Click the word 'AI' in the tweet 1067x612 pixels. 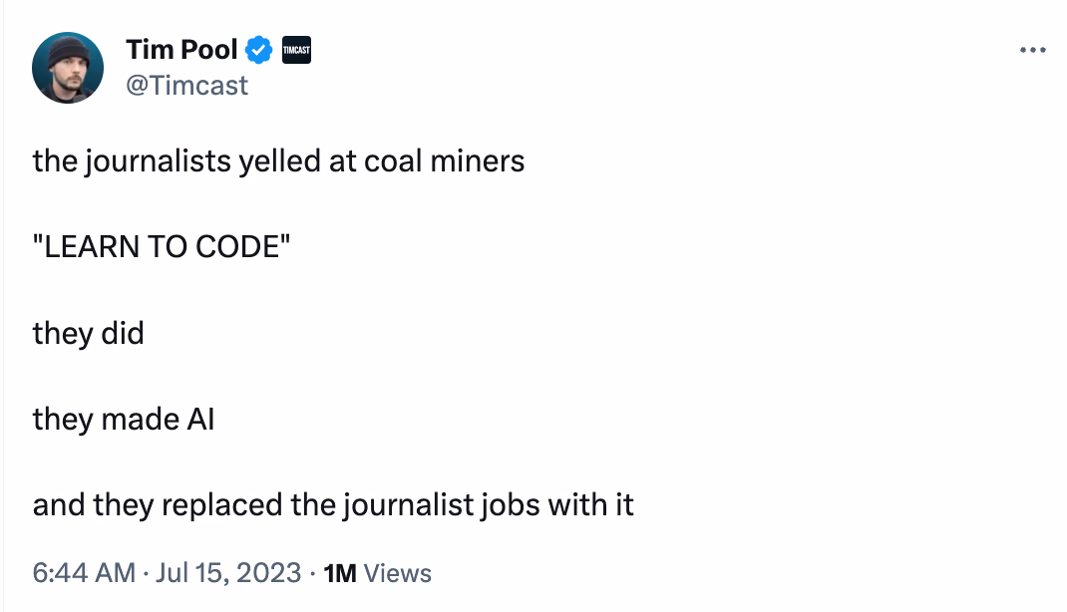200,419
